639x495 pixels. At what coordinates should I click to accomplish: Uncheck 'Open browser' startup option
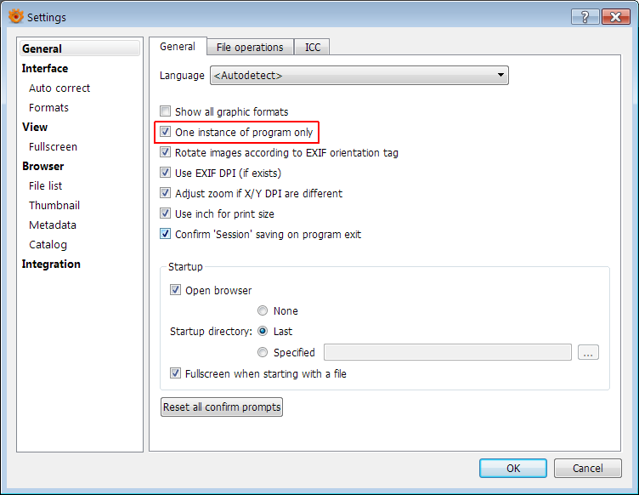(176, 290)
